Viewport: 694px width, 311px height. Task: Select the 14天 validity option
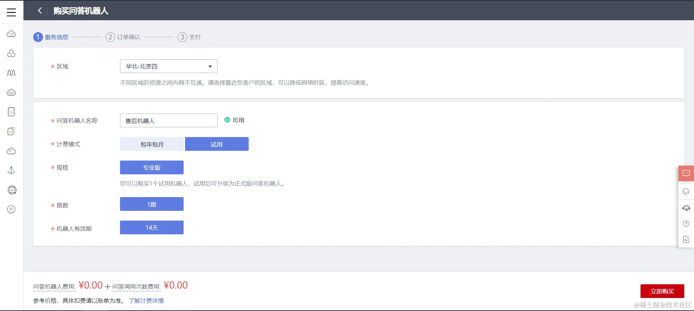point(152,227)
